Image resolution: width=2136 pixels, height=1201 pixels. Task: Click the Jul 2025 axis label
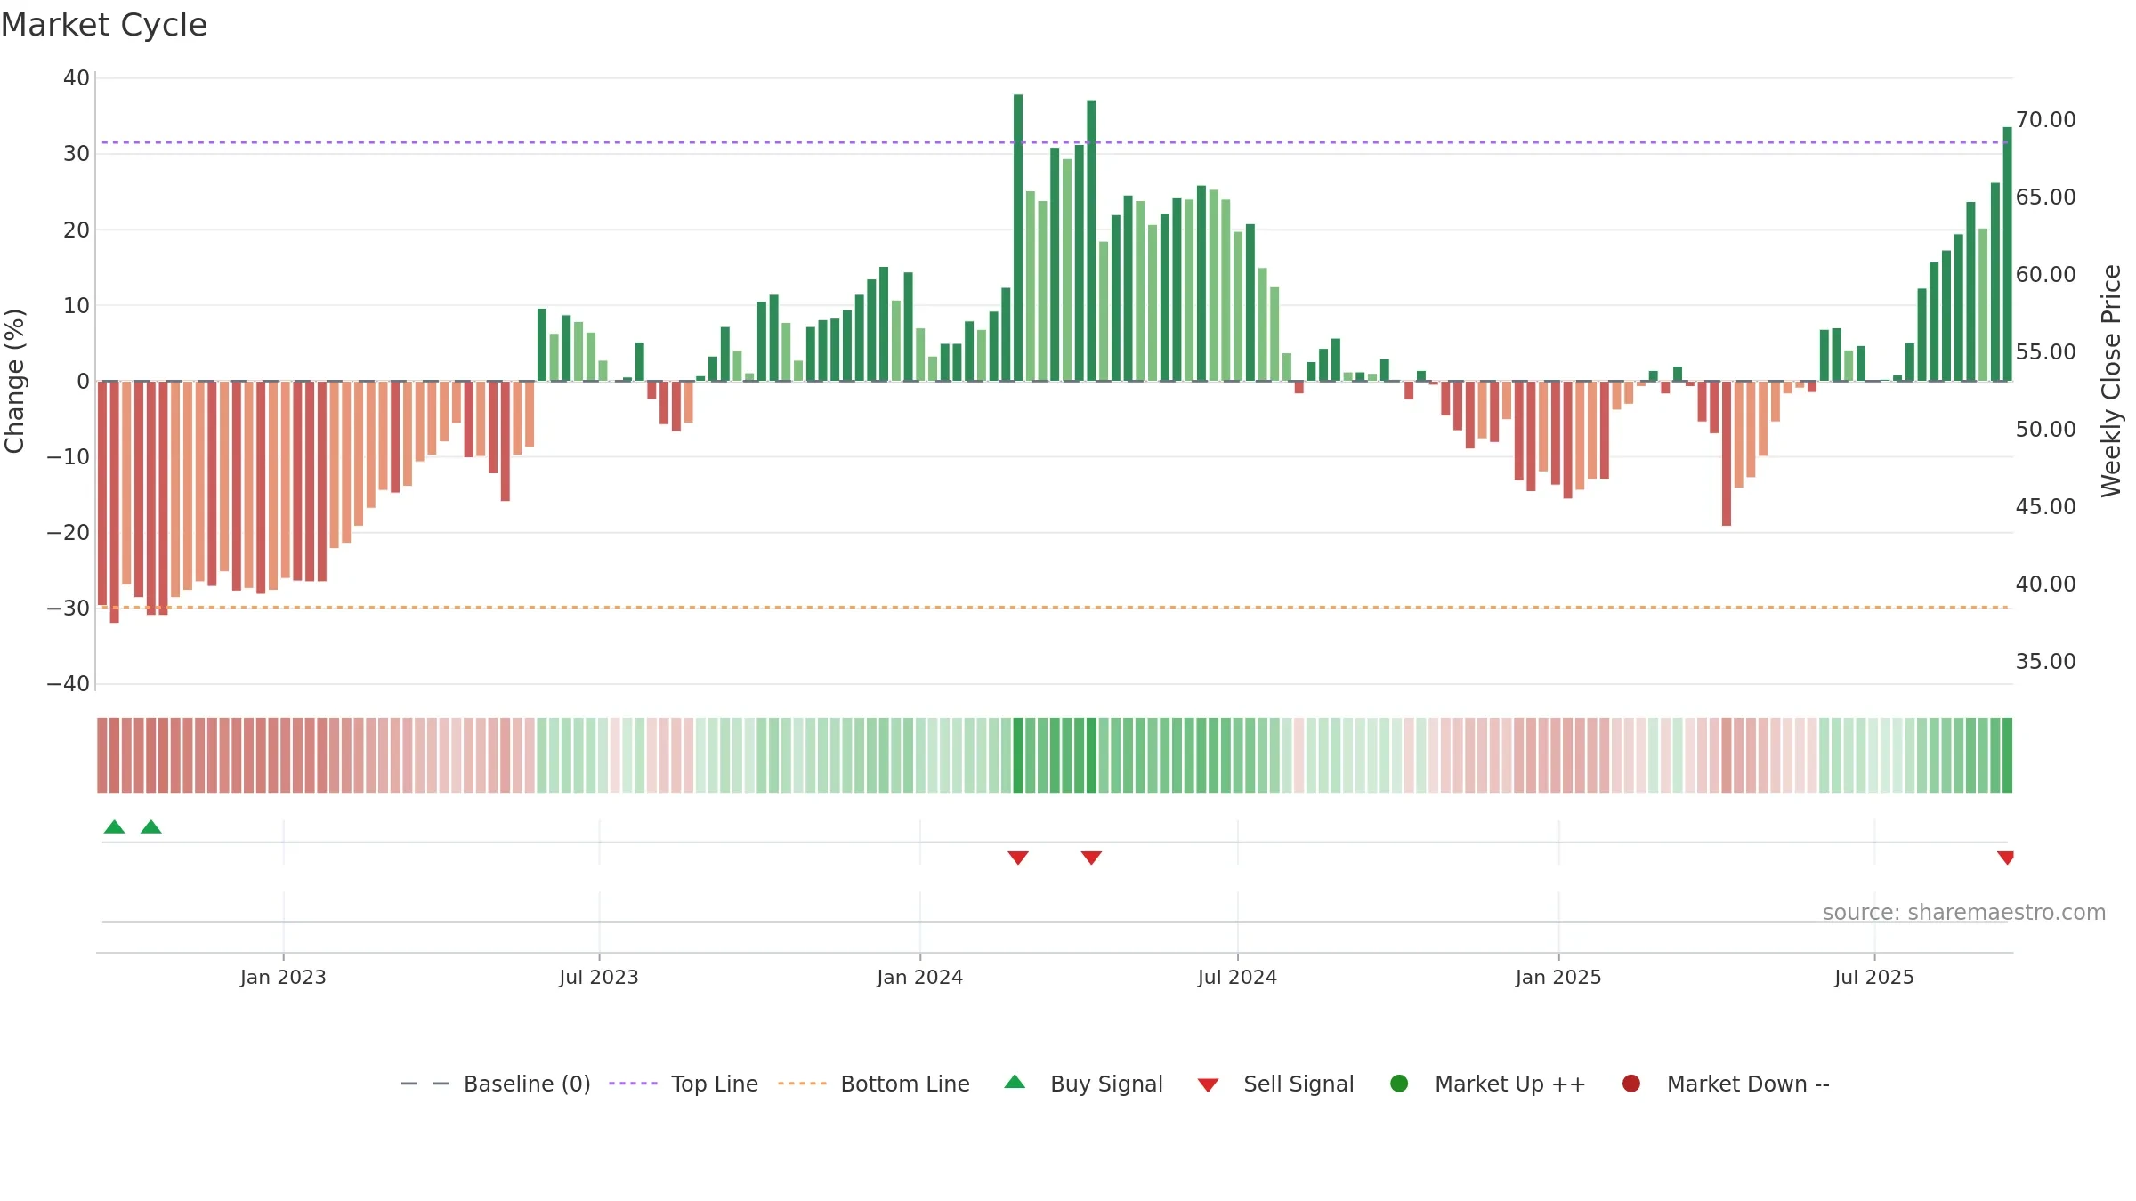(1874, 978)
